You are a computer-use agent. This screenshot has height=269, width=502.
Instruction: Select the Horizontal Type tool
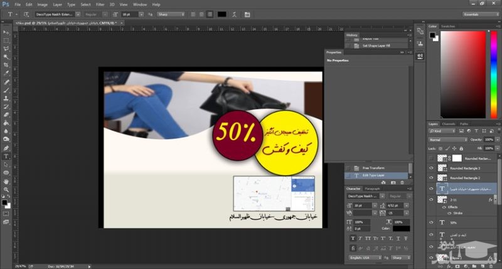tap(6, 156)
